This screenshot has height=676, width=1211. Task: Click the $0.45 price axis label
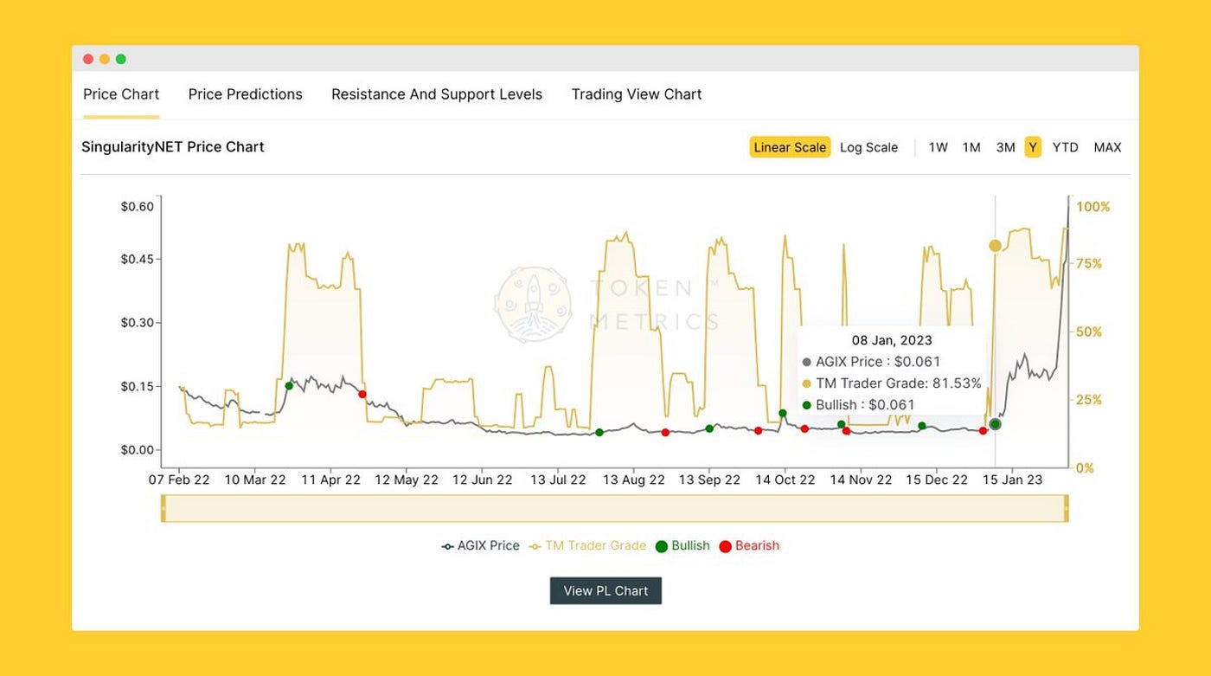(137, 259)
